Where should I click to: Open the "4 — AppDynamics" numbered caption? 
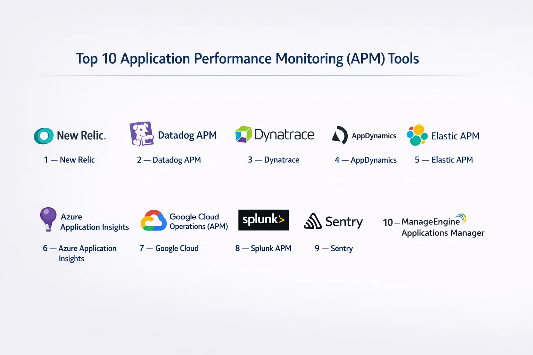pos(365,160)
